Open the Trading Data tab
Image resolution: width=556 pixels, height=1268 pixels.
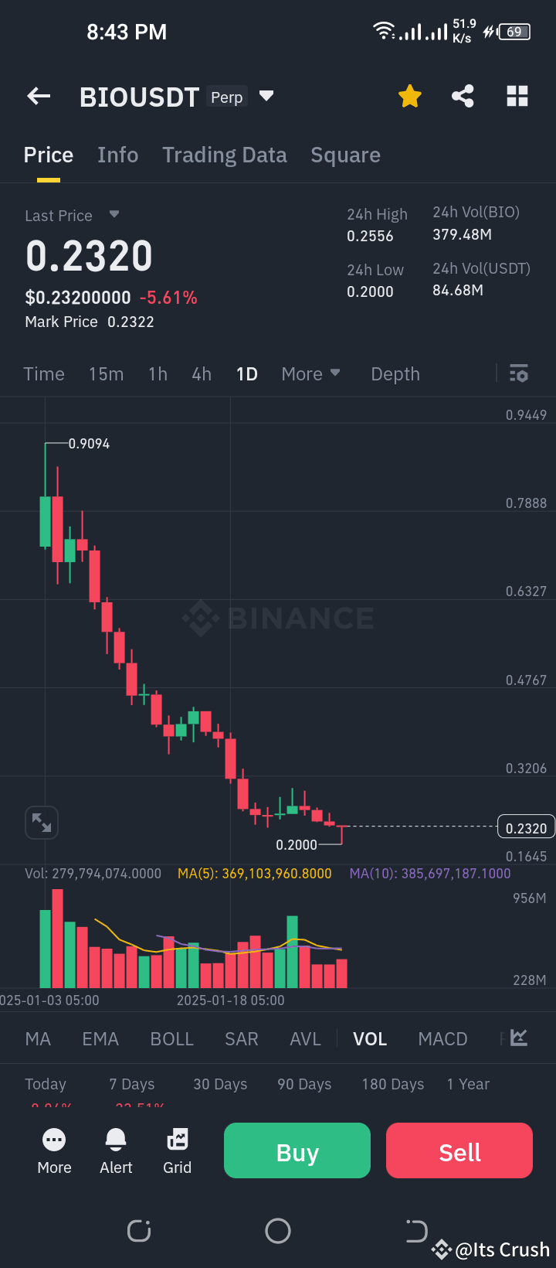point(224,155)
